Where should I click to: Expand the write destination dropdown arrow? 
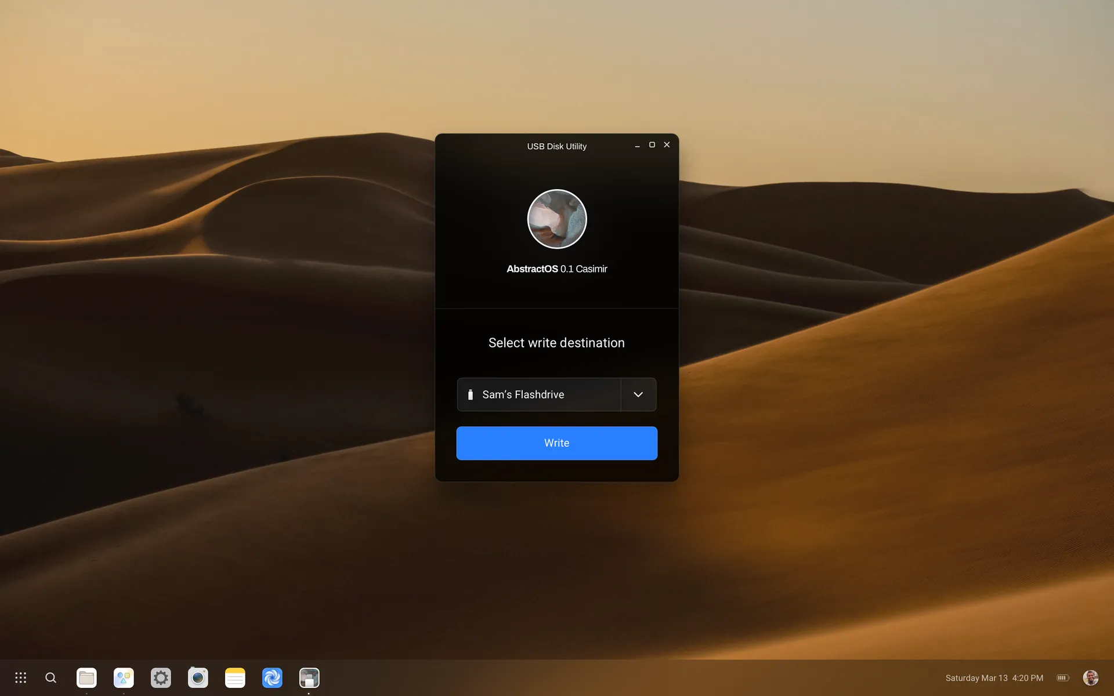point(638,394)
